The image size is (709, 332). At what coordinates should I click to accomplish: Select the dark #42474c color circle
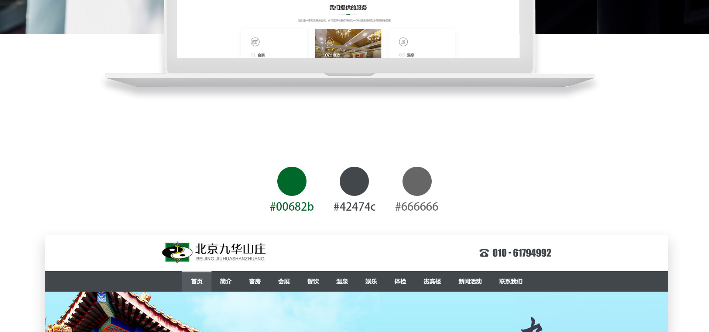coord(354,181)
